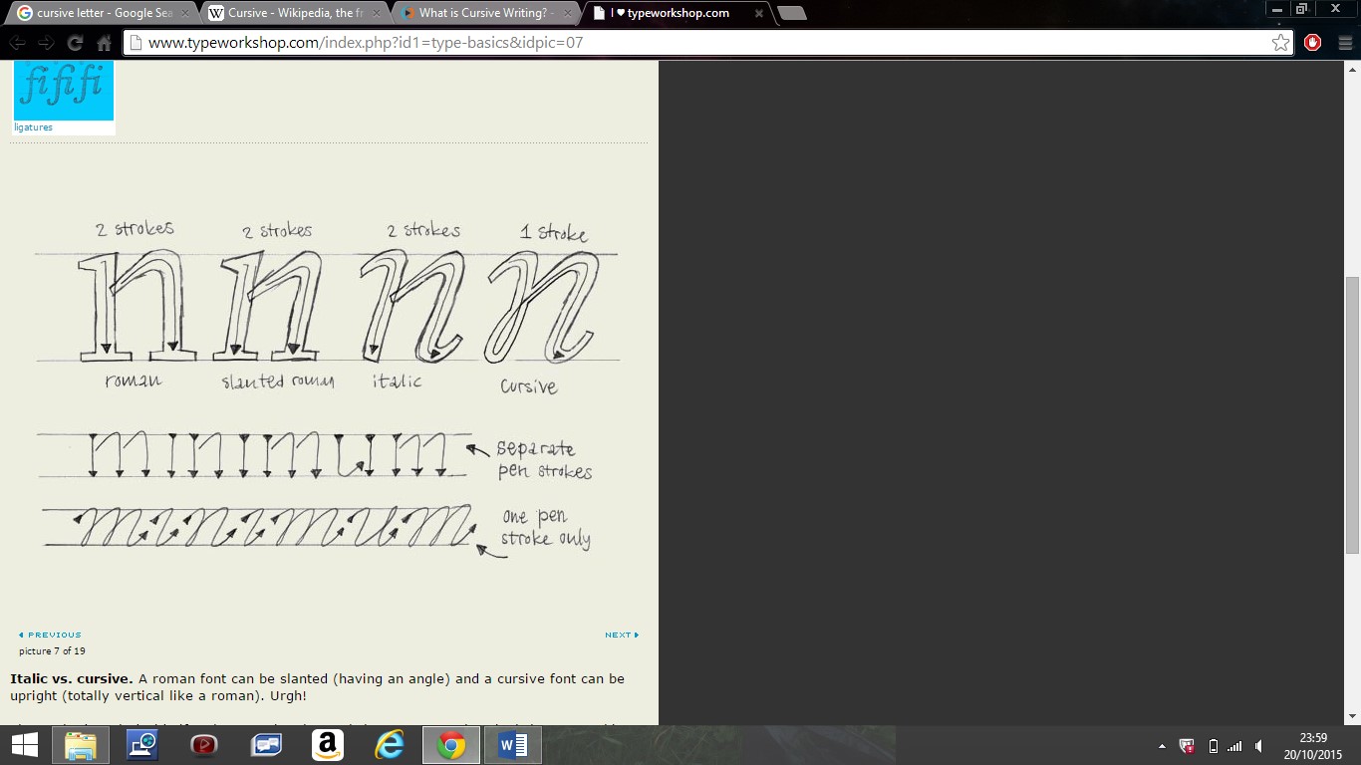Click the browser forward arrow
This screenshot has width=1361, height=765.
(46, 43)
